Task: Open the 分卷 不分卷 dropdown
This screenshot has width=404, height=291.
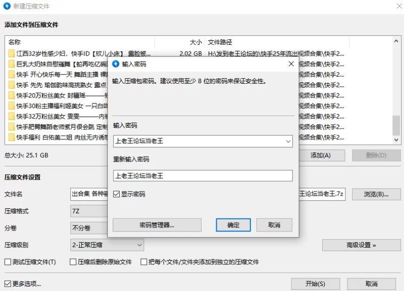Action: click(89, 228)
